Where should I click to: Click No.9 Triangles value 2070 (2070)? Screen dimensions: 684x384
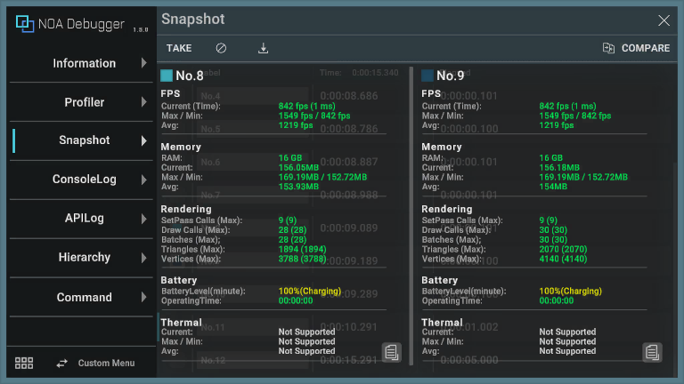563,250
